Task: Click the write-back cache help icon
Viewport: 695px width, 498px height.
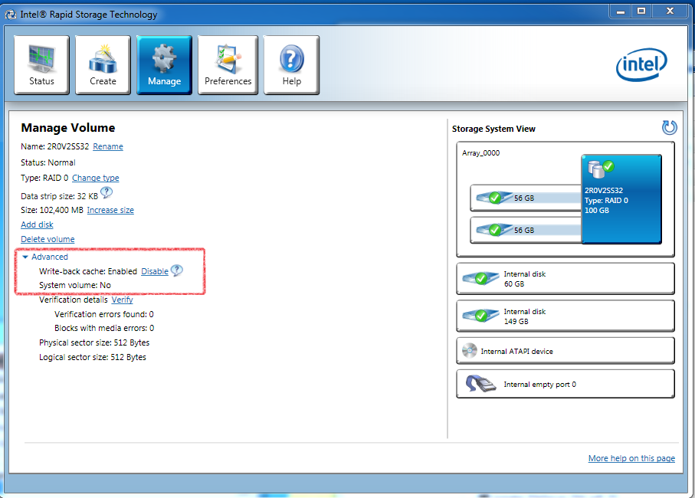Action: coord(177,270)
